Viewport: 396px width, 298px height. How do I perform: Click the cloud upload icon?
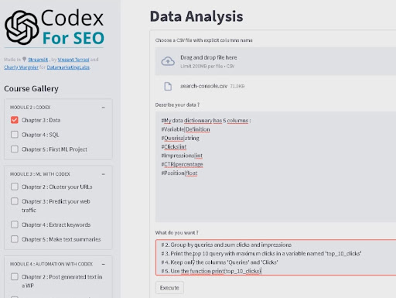coord(168,61)
